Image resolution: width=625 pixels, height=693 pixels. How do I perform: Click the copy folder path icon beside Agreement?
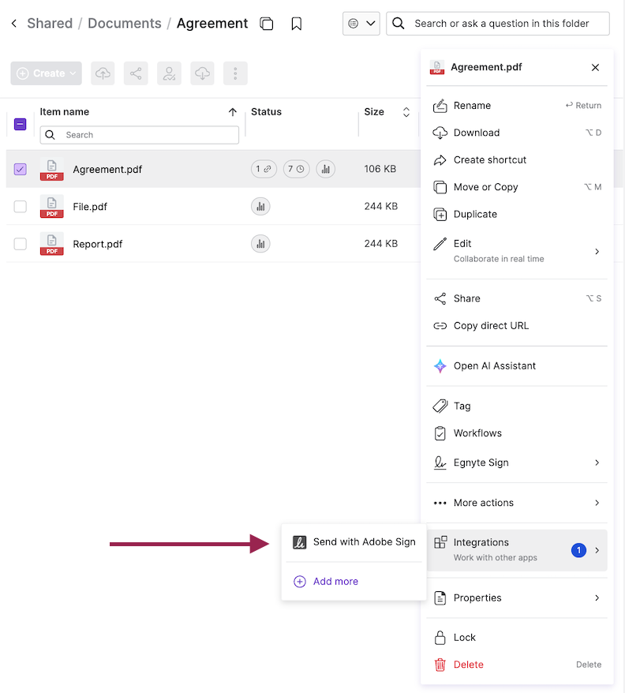click(x=267, y=24)
